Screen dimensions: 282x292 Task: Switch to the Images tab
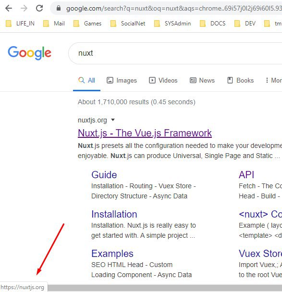pos(122,81)
